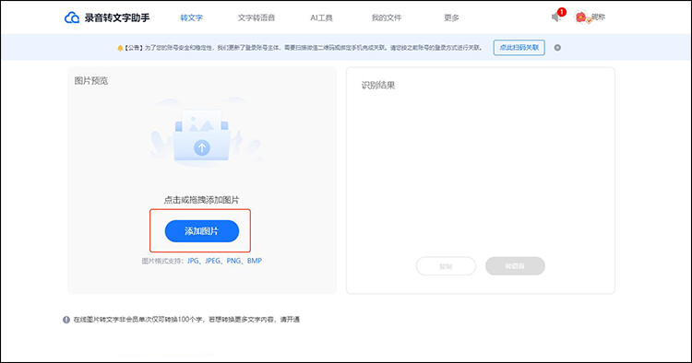Open the notification speaker icon

coord(556,17)
